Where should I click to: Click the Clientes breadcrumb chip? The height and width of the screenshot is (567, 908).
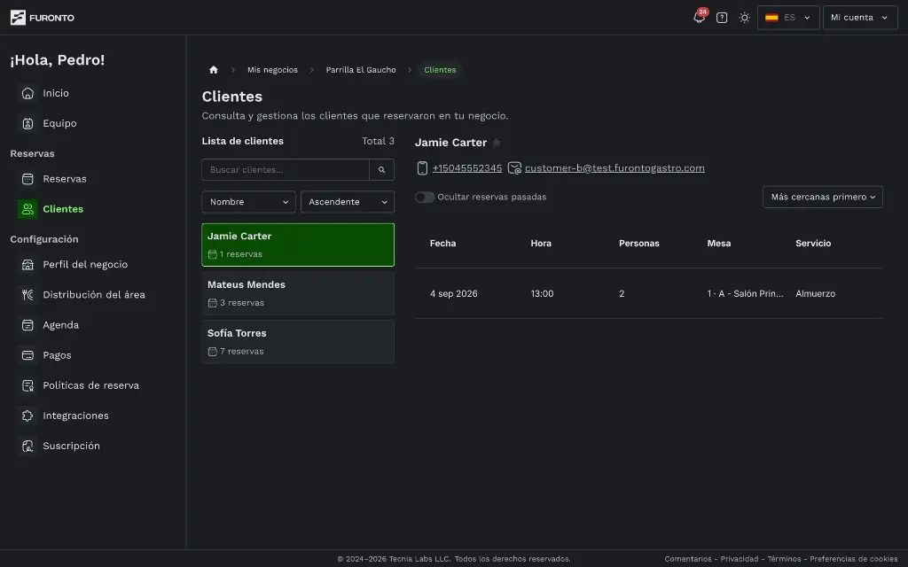coord(440,70)
